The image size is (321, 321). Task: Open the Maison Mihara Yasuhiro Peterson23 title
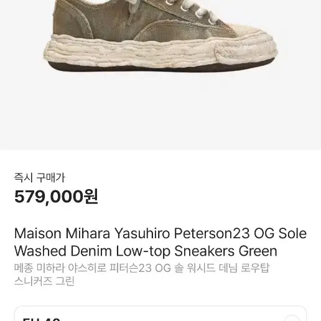tap(160, 233)
